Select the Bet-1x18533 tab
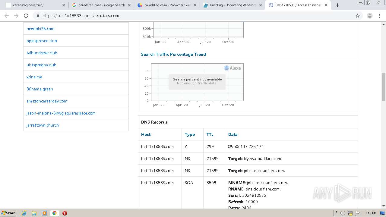This screenshot has height=217, width=386. 298,5
